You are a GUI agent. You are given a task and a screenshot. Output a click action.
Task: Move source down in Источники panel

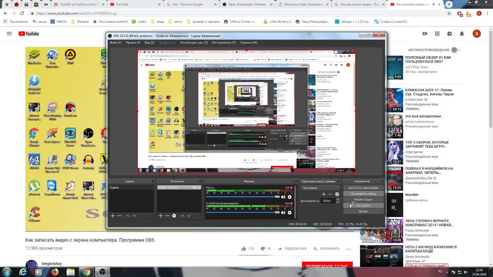(189, 216)
